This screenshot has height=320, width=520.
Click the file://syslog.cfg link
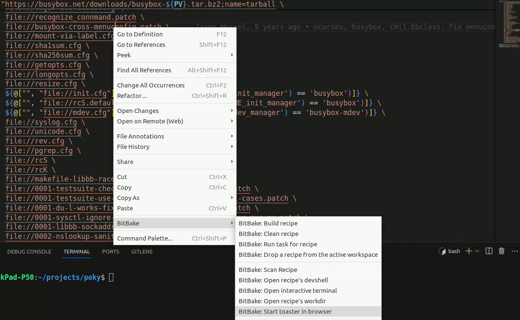(41, 122)
